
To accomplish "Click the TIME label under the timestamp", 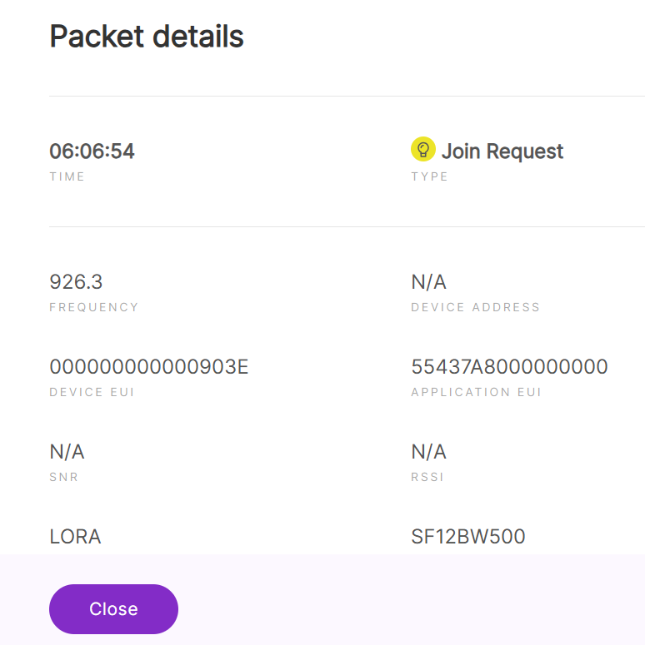I will click(67, 176).
